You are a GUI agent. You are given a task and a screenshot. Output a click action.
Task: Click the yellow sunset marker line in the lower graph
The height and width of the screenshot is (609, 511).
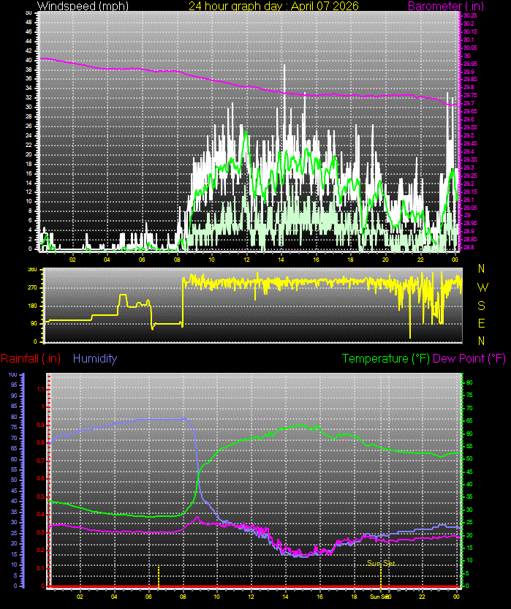(x=381, y=576)
